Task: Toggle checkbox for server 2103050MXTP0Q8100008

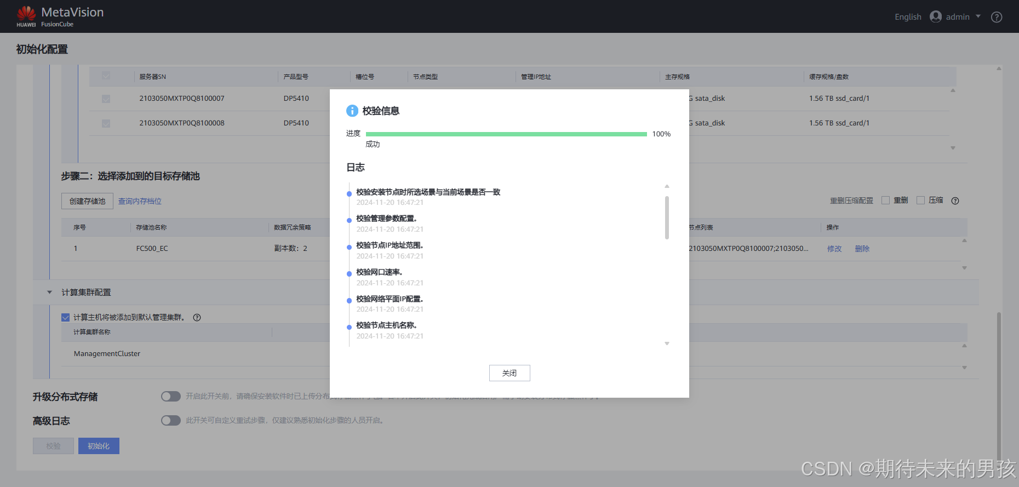Action: [106, 123]
